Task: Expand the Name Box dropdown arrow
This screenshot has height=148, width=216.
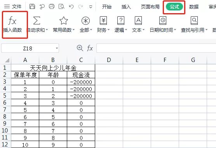Action: pos(57,48)
